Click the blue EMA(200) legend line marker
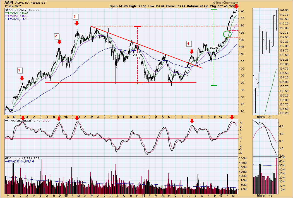Viewport: 293px width, 198px height. point(6,19)
